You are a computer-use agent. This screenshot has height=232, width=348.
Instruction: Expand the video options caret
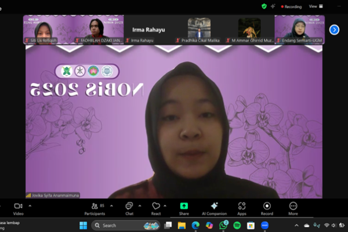[x=30, y=206]
